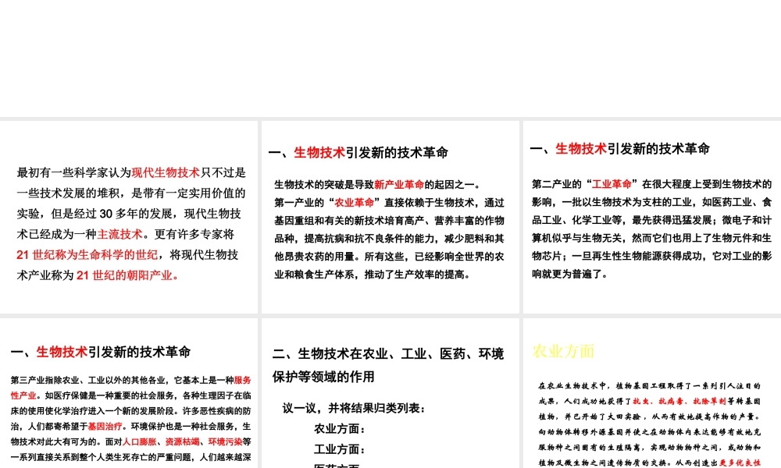
Task: Open the slide about 第一产业的农业革命
Action: 390,217
